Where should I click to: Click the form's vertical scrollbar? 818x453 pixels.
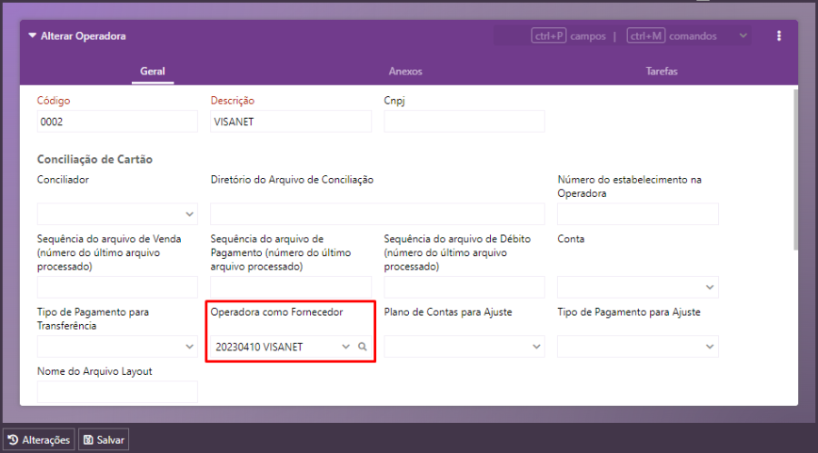click(x=795, y=170)
